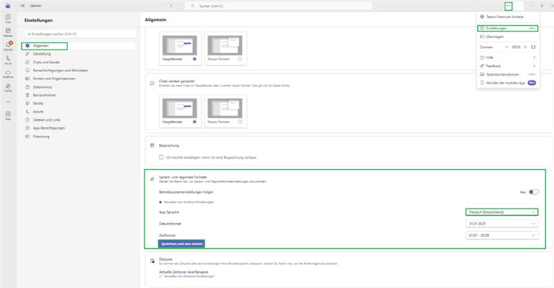The height and width of the screenshot is (288, 554).
Task: Click the bell icon for Benachrichtigungen und Aktivitäten
Action: 28,71
